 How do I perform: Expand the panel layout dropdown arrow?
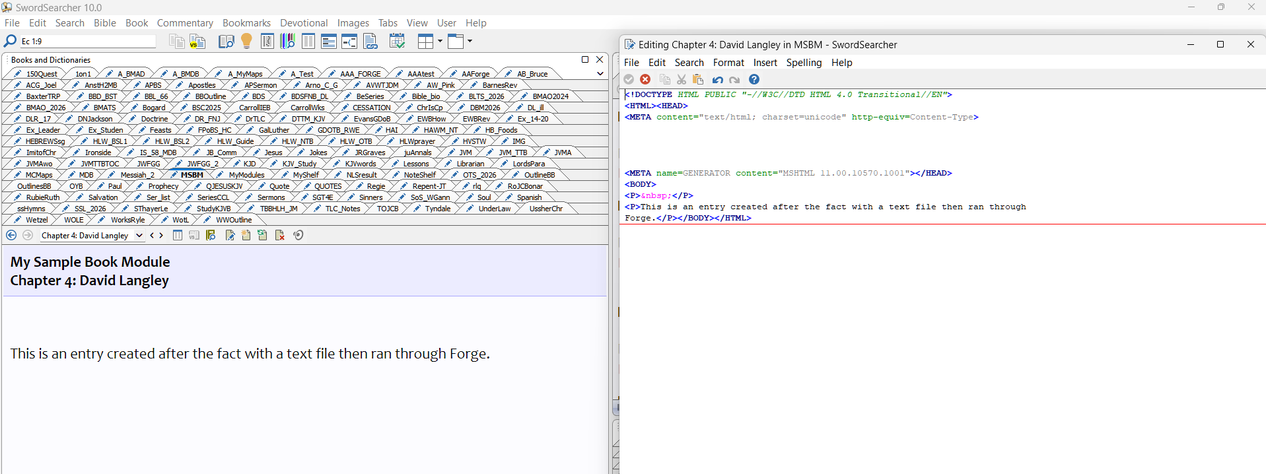pyautogui.click(x=440, y=41)
